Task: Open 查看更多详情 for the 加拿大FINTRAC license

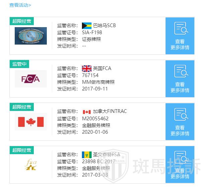Action: coord(180,130)
